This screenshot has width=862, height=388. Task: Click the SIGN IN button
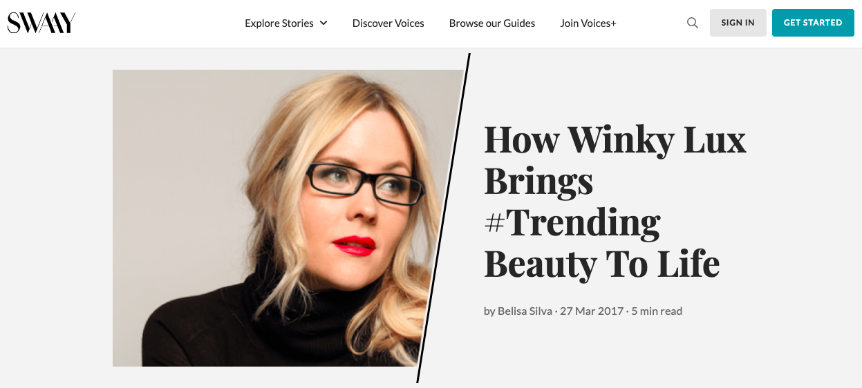pyautogui.click(x=738, y=23)
